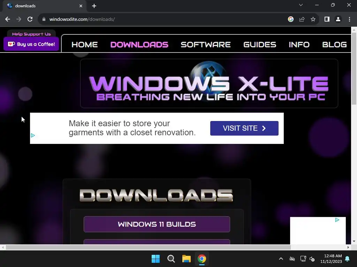
Task: Open the BLOG menu item
Action: coord(334,44)
